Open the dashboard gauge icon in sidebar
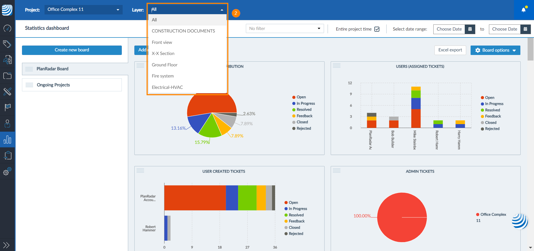This screenshot has height=251, width=534. pyautogui.click(x=7, y=28)
